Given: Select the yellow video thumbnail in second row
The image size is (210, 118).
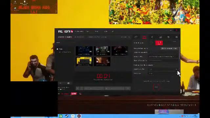Looking at the screenshot, I should (x=84, y=61).
